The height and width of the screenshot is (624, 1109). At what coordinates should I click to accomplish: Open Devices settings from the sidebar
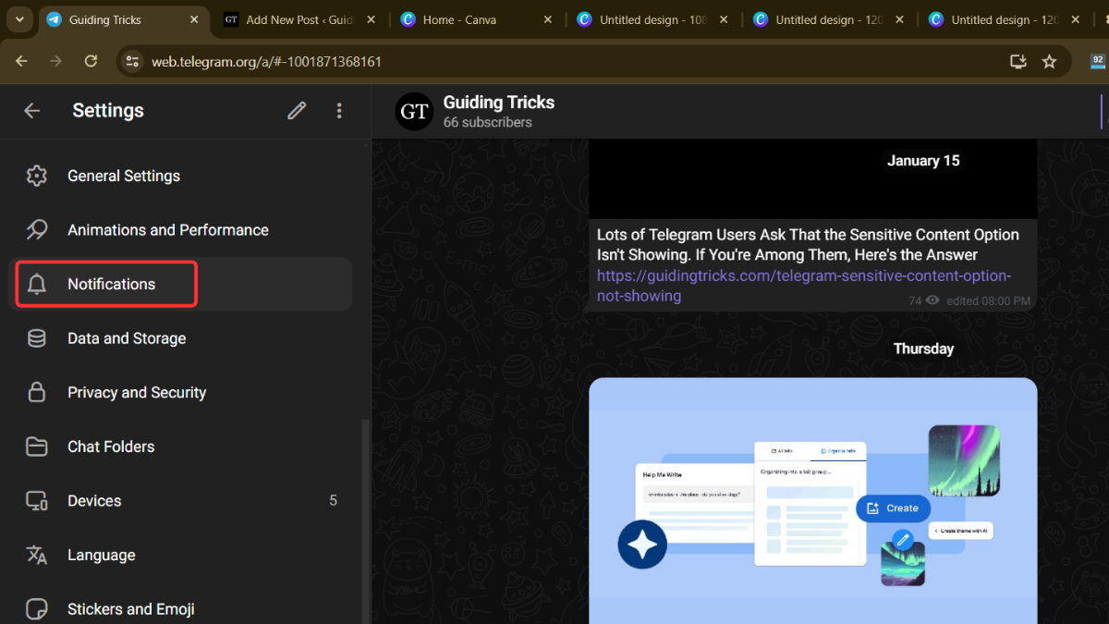point(37,500)
